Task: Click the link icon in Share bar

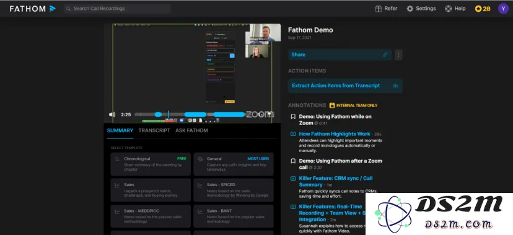Action: point(385,54)
